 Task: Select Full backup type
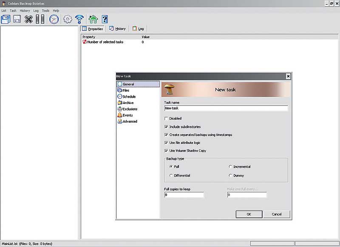171,167
